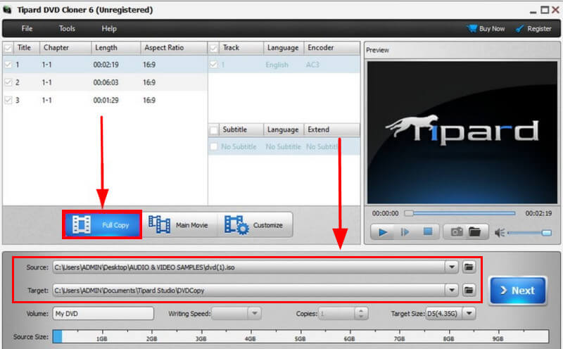Open the File menu
This screenshot has height=349, width=563.
pos(27,28)
